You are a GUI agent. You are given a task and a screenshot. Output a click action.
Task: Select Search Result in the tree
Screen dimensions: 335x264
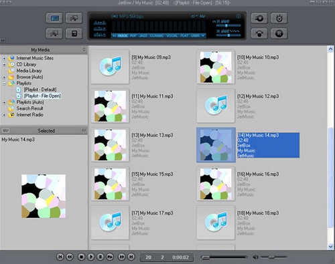[x=30, y=108]
